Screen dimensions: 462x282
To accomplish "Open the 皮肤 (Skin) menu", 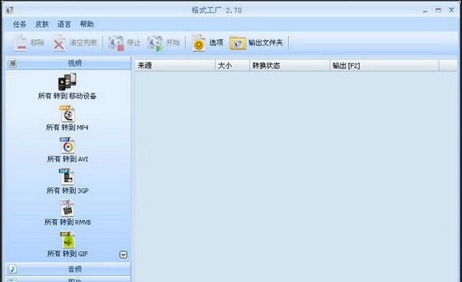I will point(42,25).
